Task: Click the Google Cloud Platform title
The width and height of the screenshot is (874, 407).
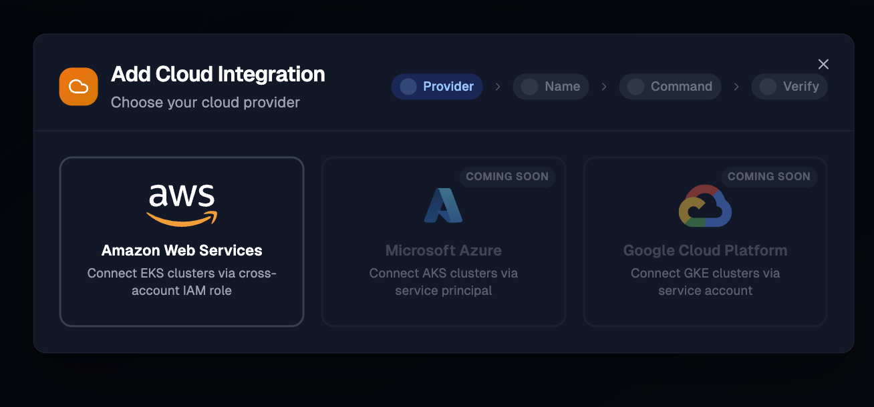Action: (x=705, y=251)
